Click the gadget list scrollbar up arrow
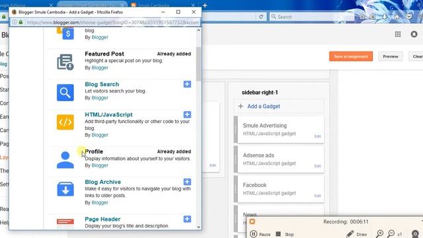 198,30
